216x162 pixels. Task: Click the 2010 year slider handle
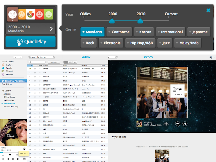point(140,21)
